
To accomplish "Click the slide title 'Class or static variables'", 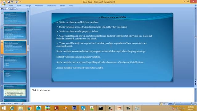I will coord(112,17).
